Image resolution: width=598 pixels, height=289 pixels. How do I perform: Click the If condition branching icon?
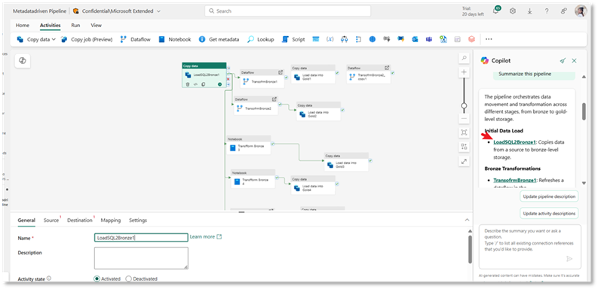pos(345,39)
